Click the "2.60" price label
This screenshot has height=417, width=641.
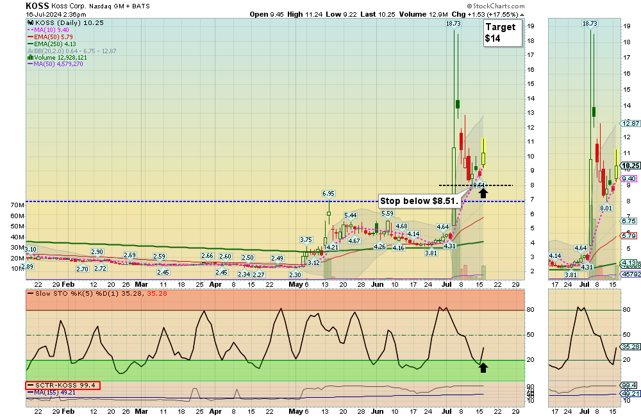click(225, 256)
